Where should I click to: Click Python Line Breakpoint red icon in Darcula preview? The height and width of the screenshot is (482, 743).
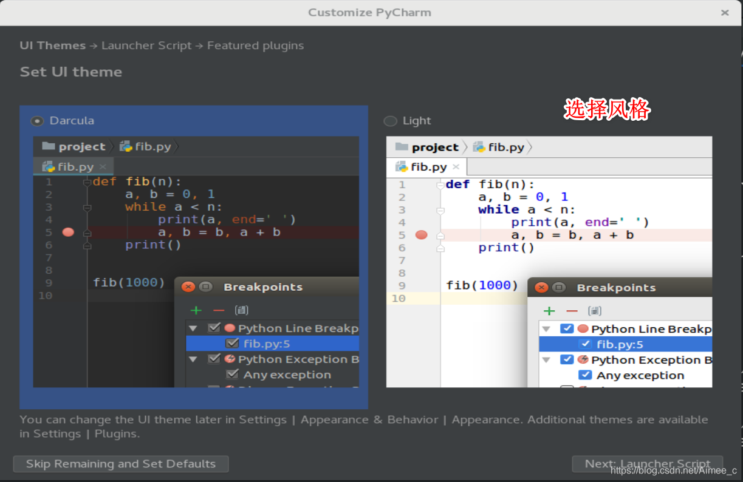click(x=230, y=328)
